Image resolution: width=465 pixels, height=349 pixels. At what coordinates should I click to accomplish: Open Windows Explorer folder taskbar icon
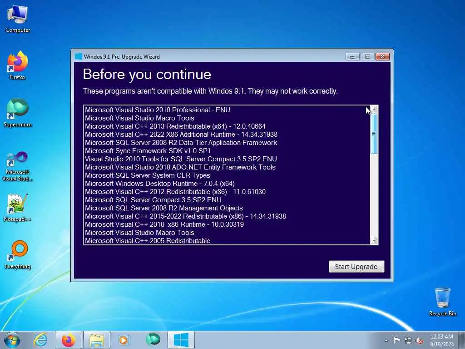[97, 340]
